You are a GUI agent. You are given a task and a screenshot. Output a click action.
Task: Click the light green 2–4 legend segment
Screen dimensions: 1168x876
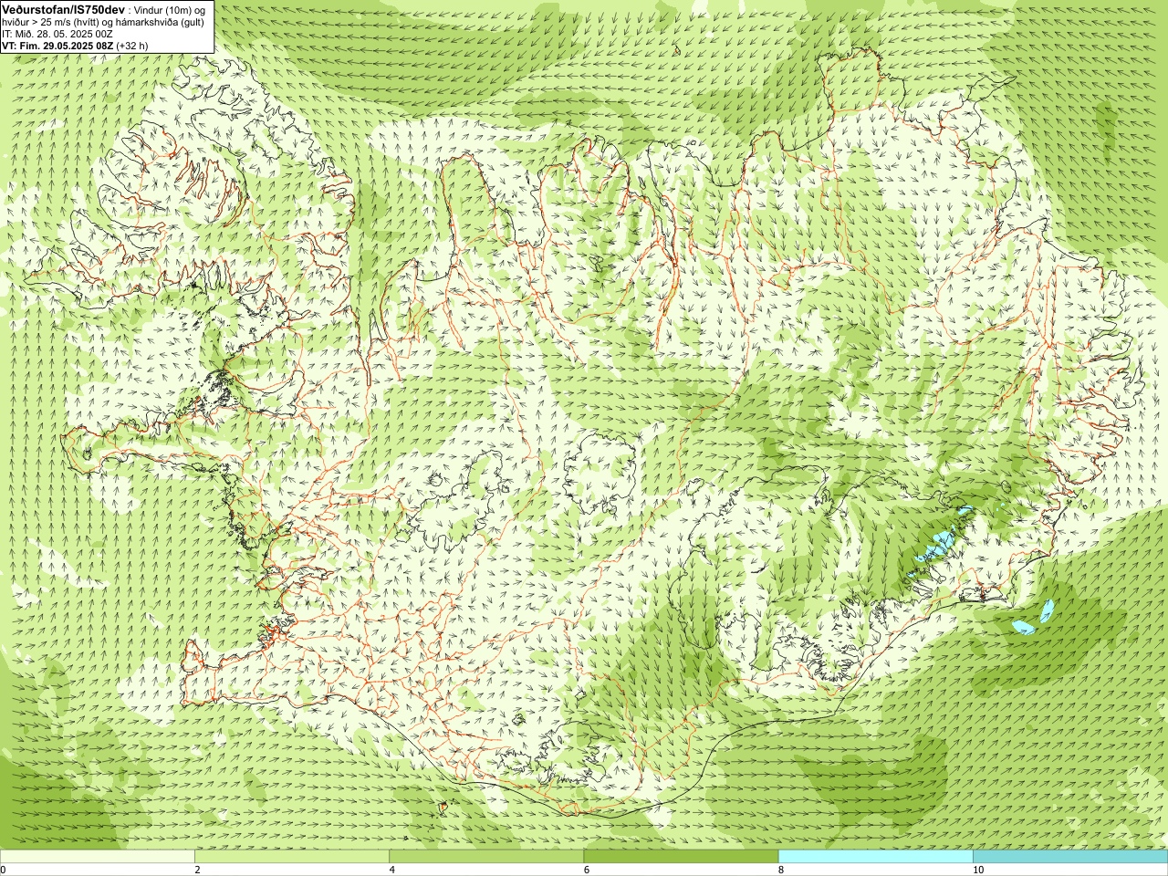[292, 857]
